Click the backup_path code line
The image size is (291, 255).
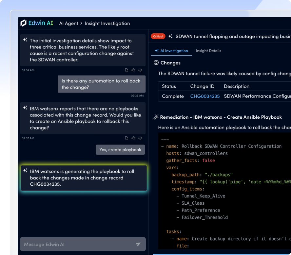(x=202, y=175)
